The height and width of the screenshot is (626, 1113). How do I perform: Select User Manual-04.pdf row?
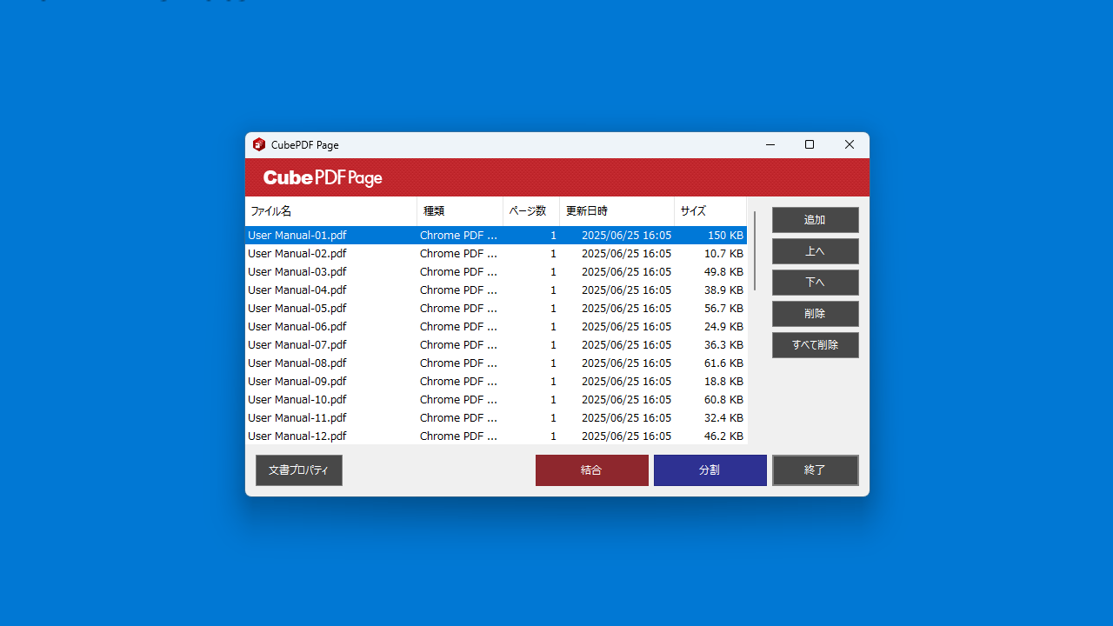496,290
